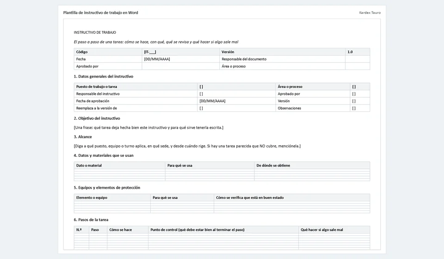Image resolution: width=444 pixels, height=259 pixels.
Task: Click the 'Punto de control' column header
Action: [223, 230]
